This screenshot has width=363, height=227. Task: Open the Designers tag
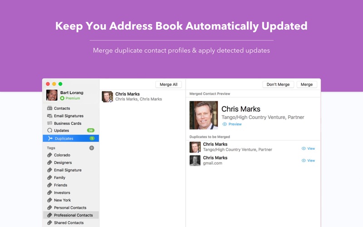[63, 163]
